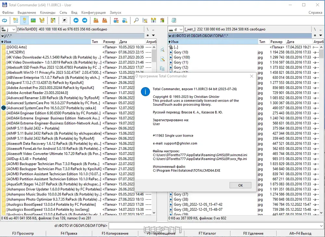
Task: Click the URL new FTP connection icon
Action: (x=124, y=20)
